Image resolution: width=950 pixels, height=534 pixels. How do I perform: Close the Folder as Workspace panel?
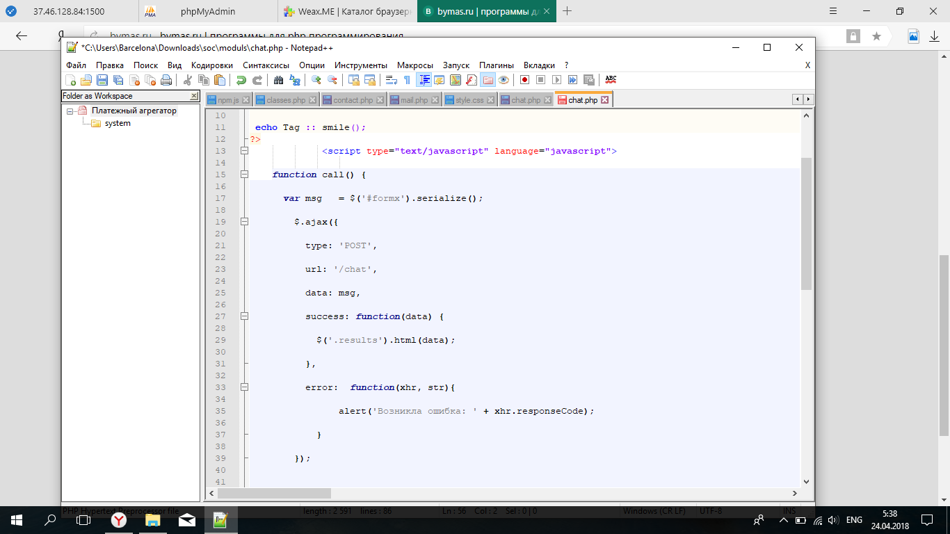(194, 96)
